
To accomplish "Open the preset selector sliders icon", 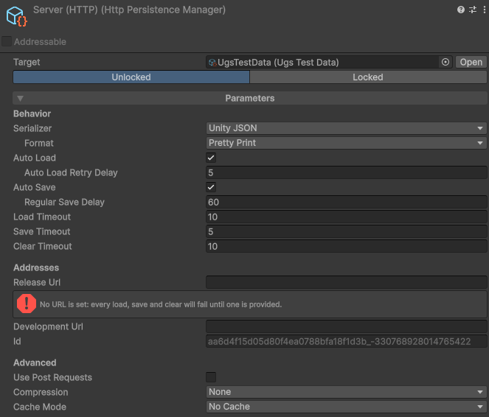I will pyautogui.click(x=473, y=10).
